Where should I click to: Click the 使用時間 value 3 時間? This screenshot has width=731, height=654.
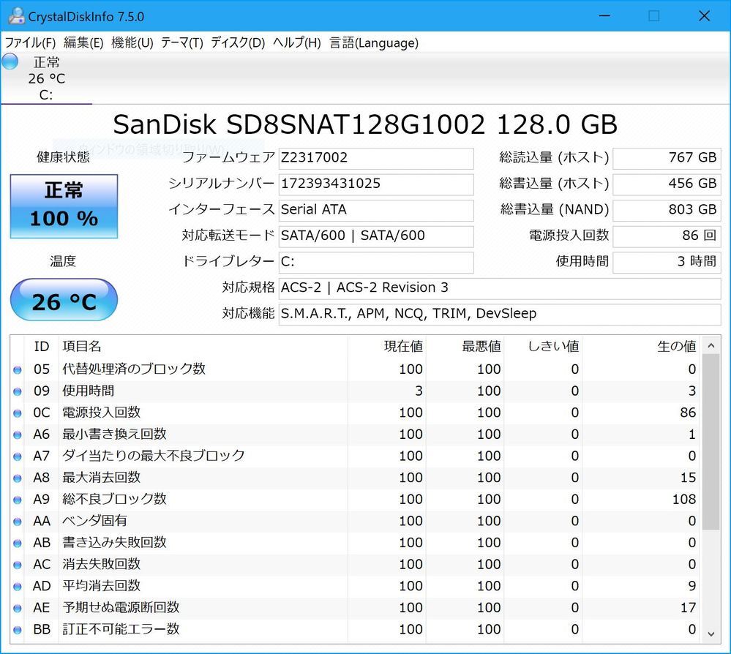coord(667,262)
